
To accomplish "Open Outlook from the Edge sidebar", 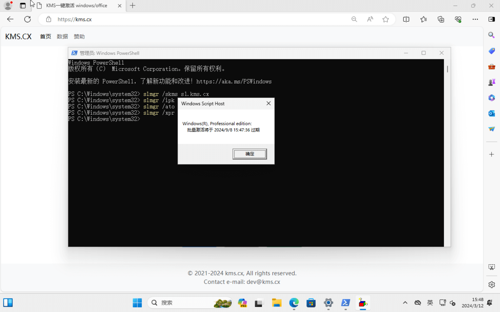I will click(491, 113).
